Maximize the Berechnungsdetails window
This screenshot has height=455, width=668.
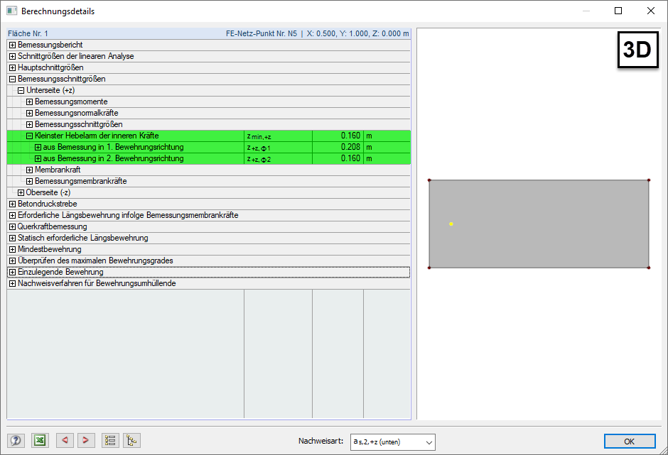click(618, 11)
